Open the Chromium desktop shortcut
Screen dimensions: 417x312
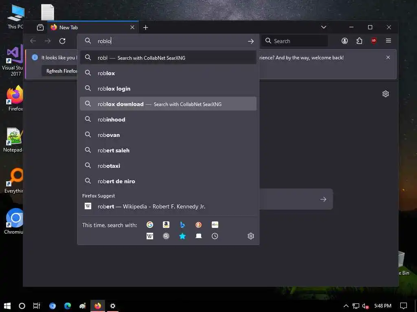click(x=14, y=221)
